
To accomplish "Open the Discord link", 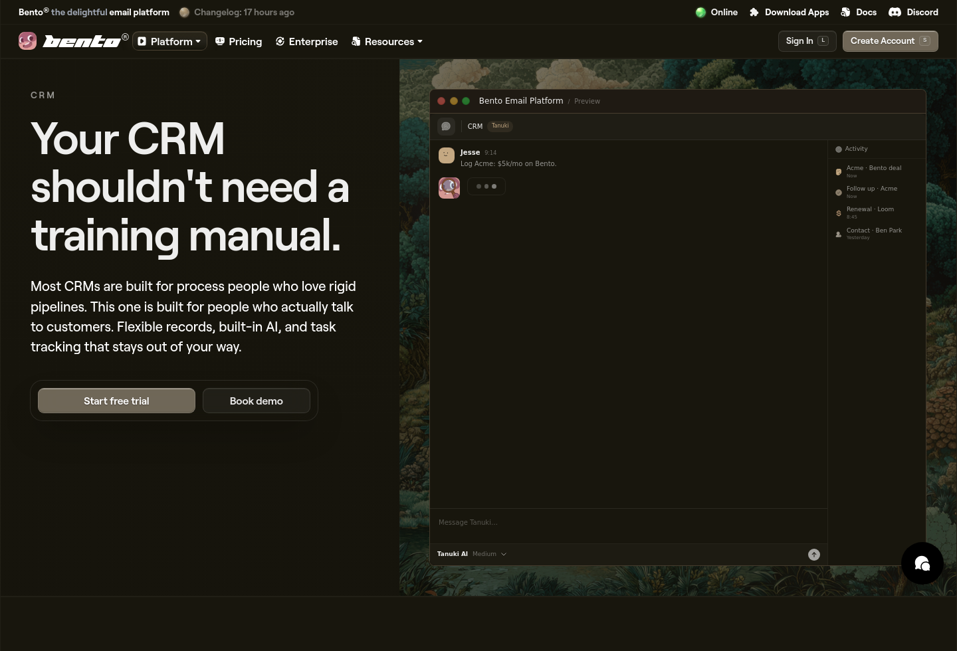I will [913, 12].
